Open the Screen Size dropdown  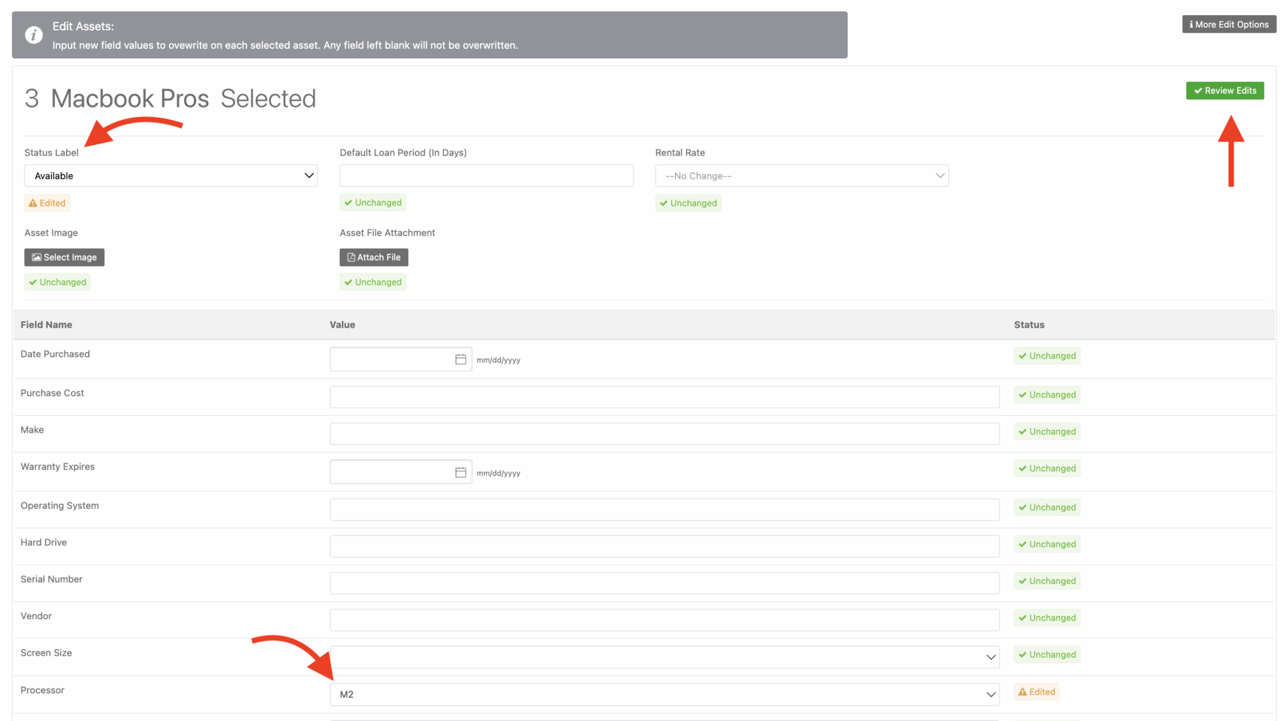(664, 657)
